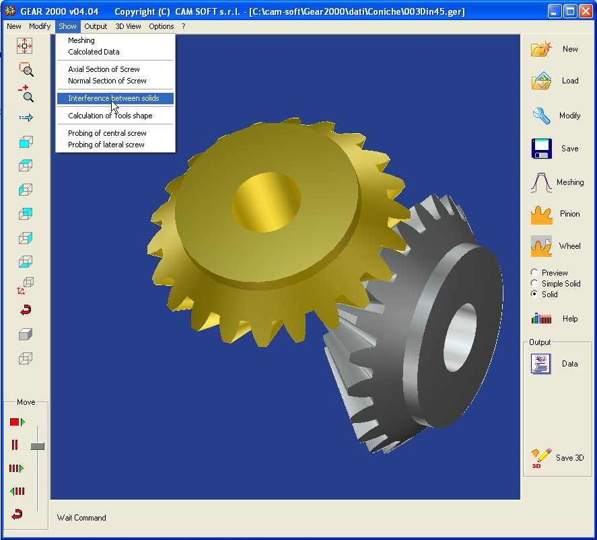The width and height of the screenshot is (597, 540).
Task: Select the Preview radio button
Action: coord(534,273)
